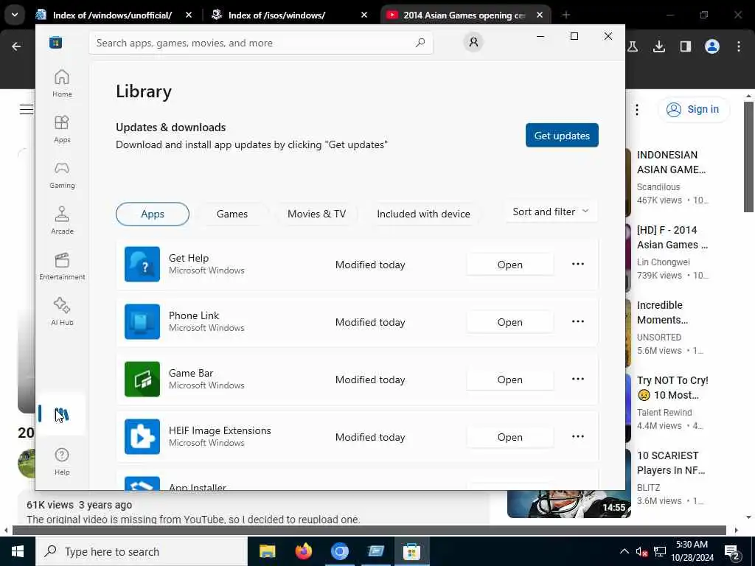Viewport: 755px width, 566px height.
Task: Open AI Hub in Store sidebar
Action: (x=62, y=312)
